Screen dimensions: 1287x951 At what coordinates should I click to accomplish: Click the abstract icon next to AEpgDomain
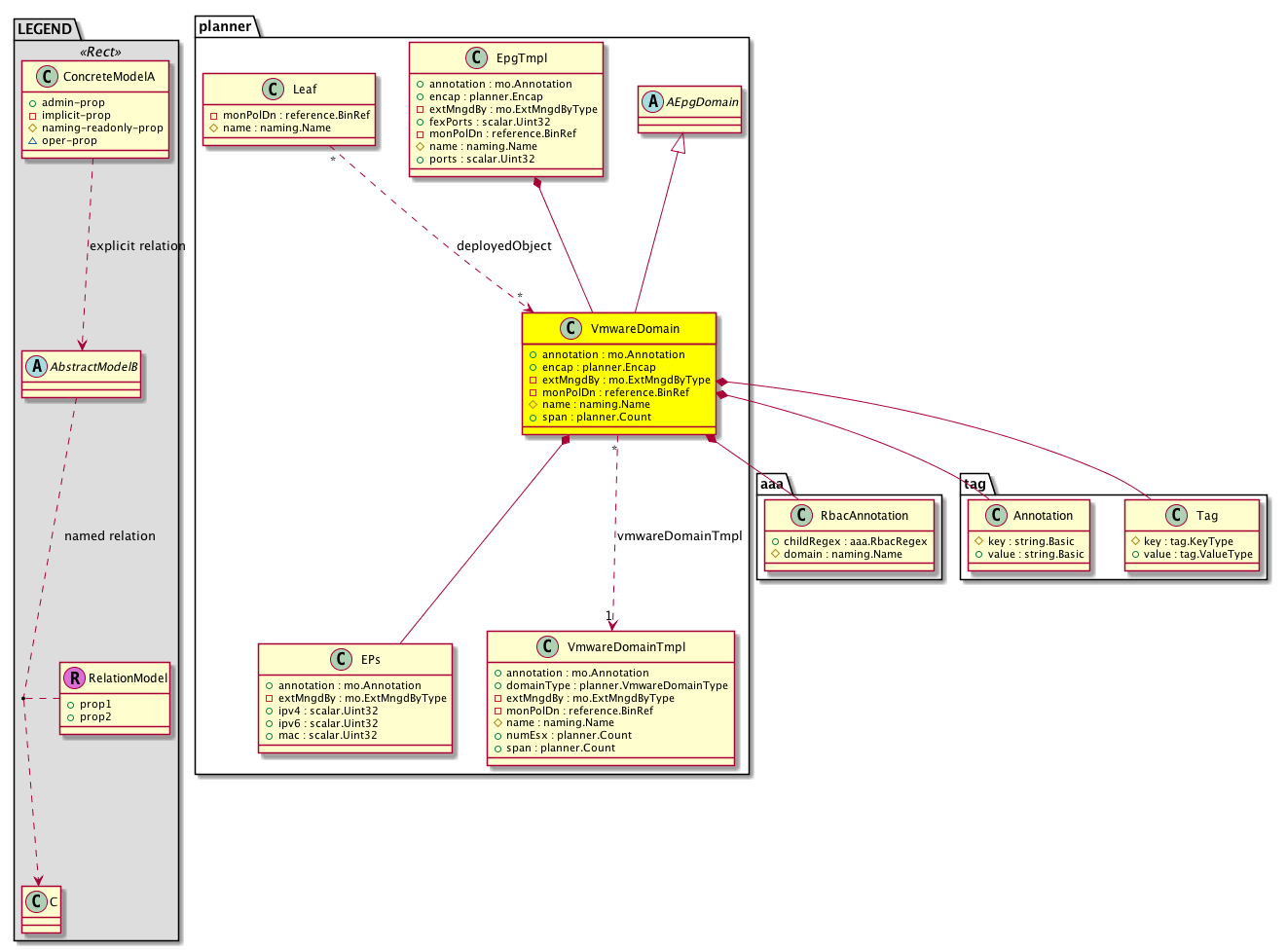coord(651,101)
